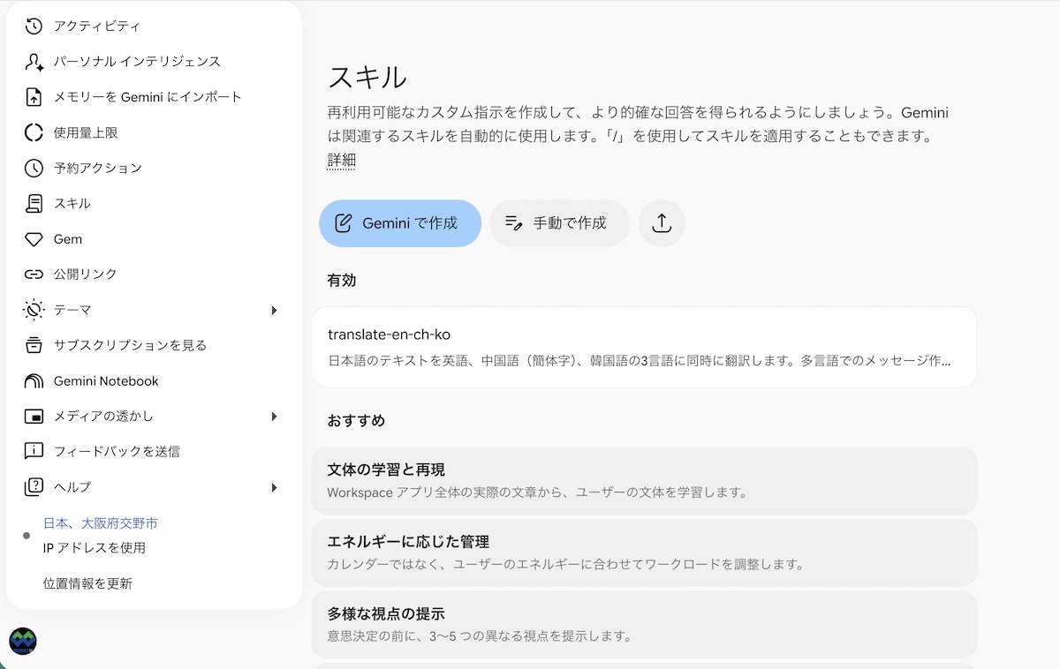Click 手動で作成 button
This screenshot has width=1060, height=669.
point(559,223)
